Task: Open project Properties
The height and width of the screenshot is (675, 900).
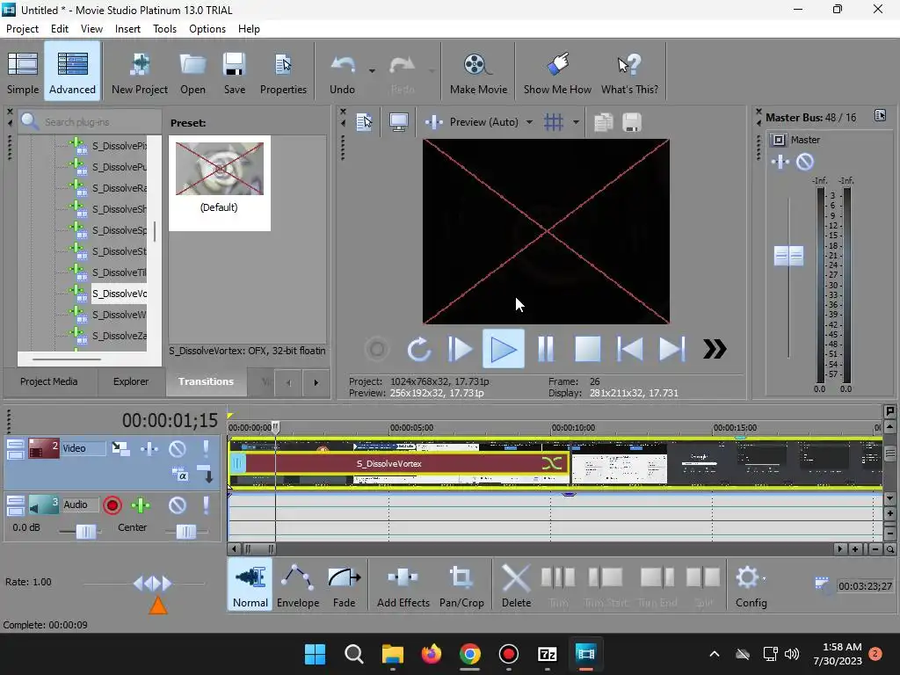Action: pyautogui.click(x=283, y=71)
